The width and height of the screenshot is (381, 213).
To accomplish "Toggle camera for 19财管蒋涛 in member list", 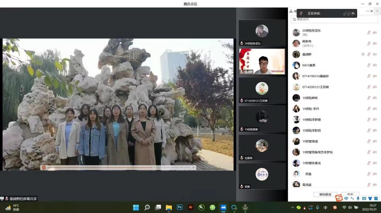I will point(375,141).
